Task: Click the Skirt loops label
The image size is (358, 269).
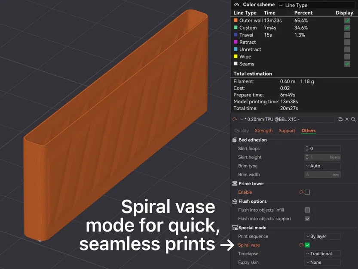Action: pos(249,148)
